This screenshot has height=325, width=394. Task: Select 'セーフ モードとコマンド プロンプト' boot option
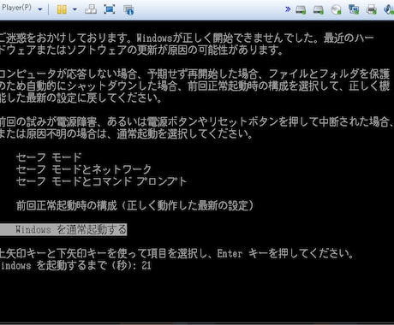[x=101, y=181]
